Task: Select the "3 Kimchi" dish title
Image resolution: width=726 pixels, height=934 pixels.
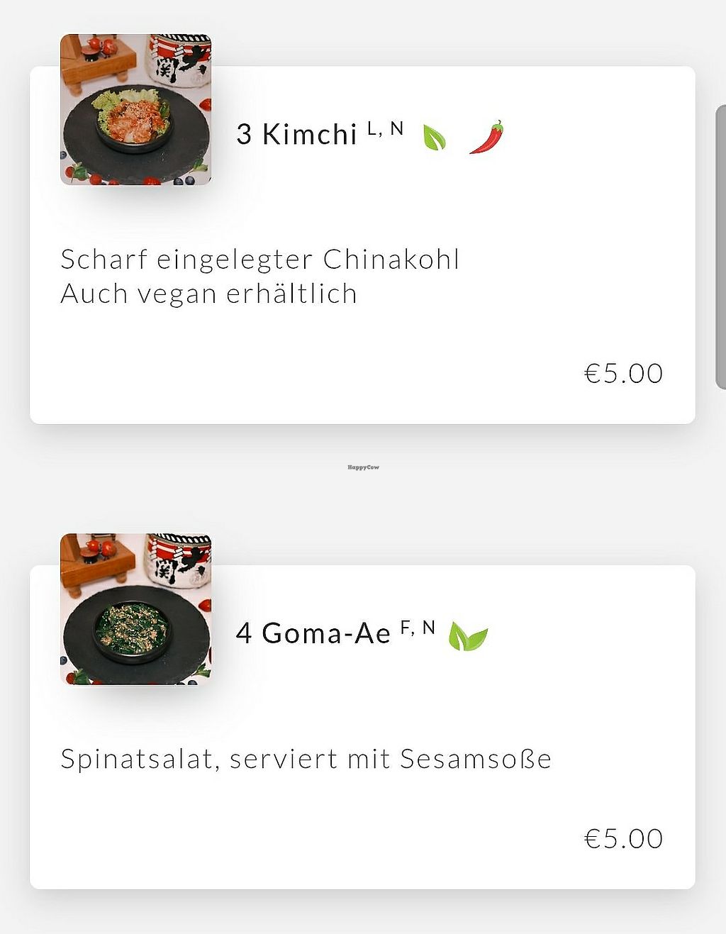Action: [296, 134]
